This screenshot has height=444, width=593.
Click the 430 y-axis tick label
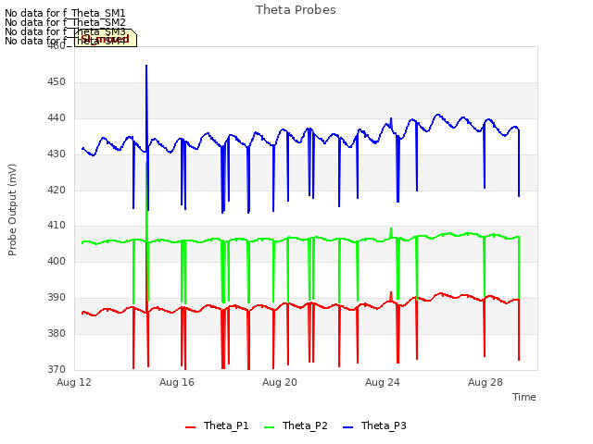pos(57,154)
